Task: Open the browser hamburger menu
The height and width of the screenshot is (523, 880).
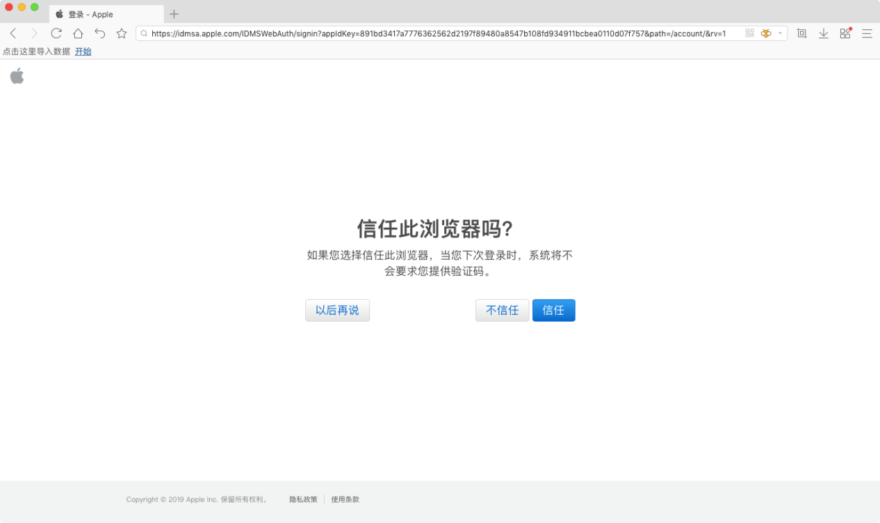Action: pyautogui.click(x=867, y=33)
